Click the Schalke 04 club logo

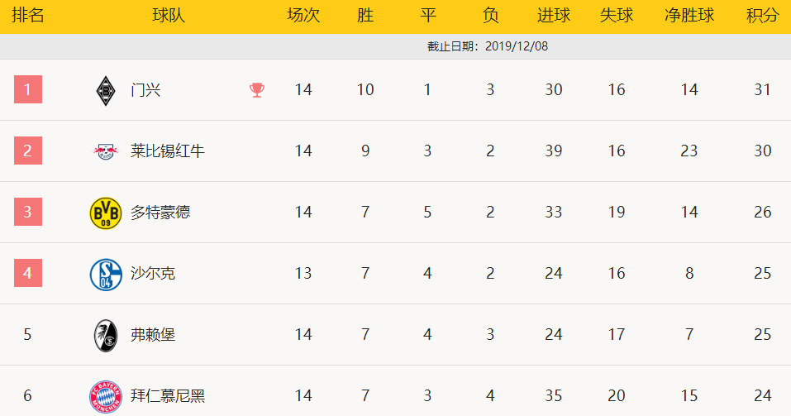click(x=106, y=274)
